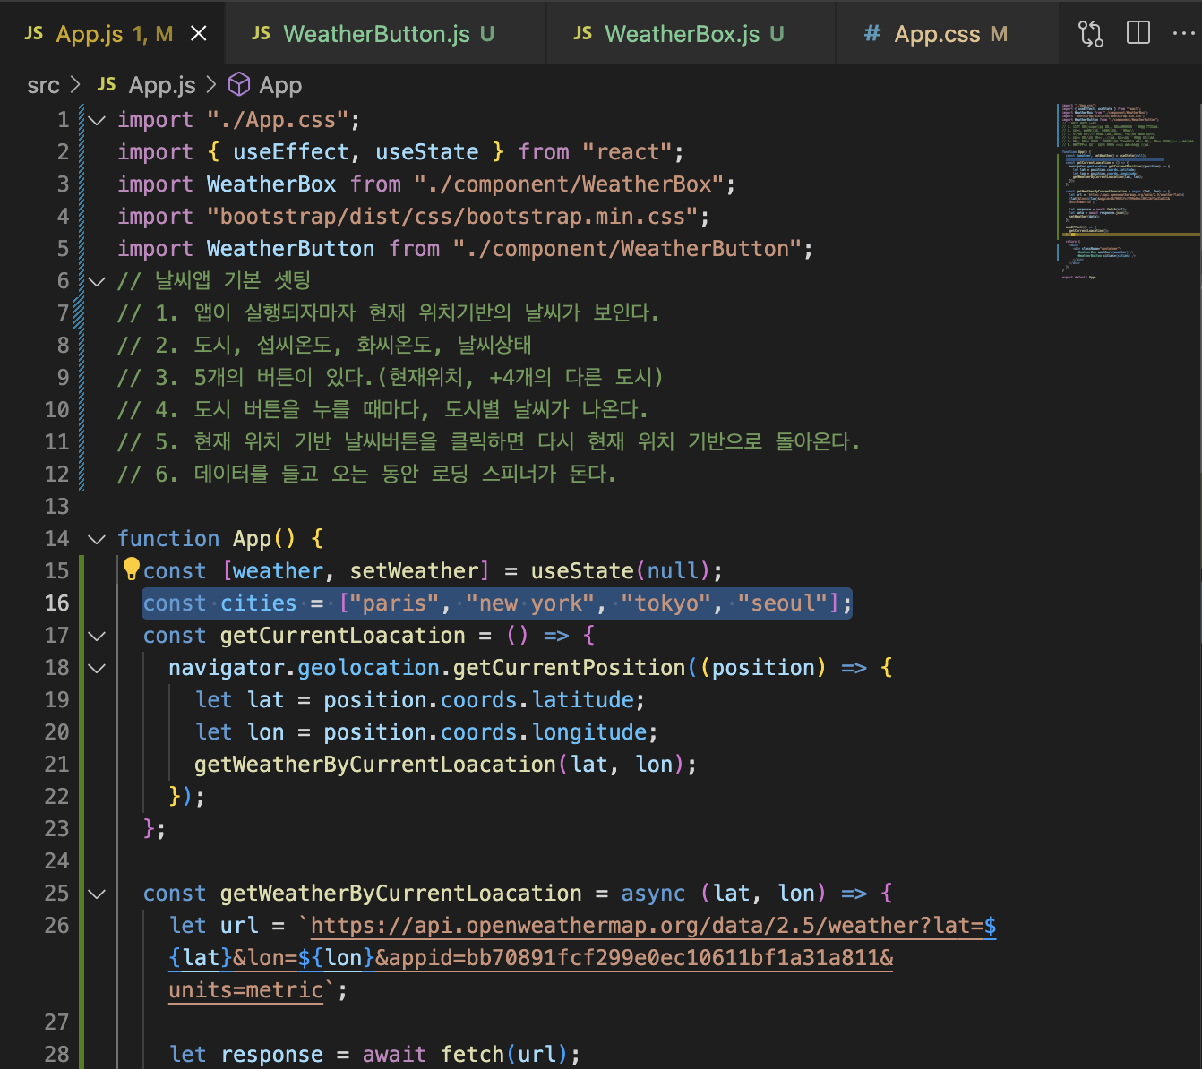Image resolution: width=1202 pixels, height=1069 pixels.
Task: Click the "tokyo" string on line 16
Action: pos(666,603)
